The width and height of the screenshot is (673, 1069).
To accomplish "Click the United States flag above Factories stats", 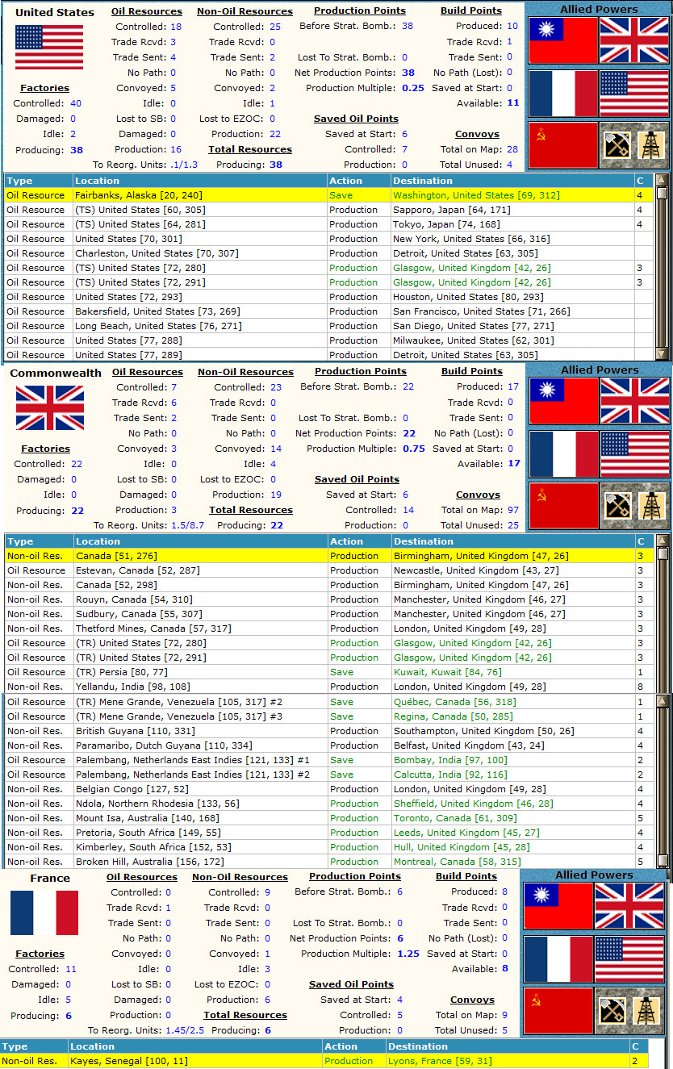I will click(x=48, y=47).
